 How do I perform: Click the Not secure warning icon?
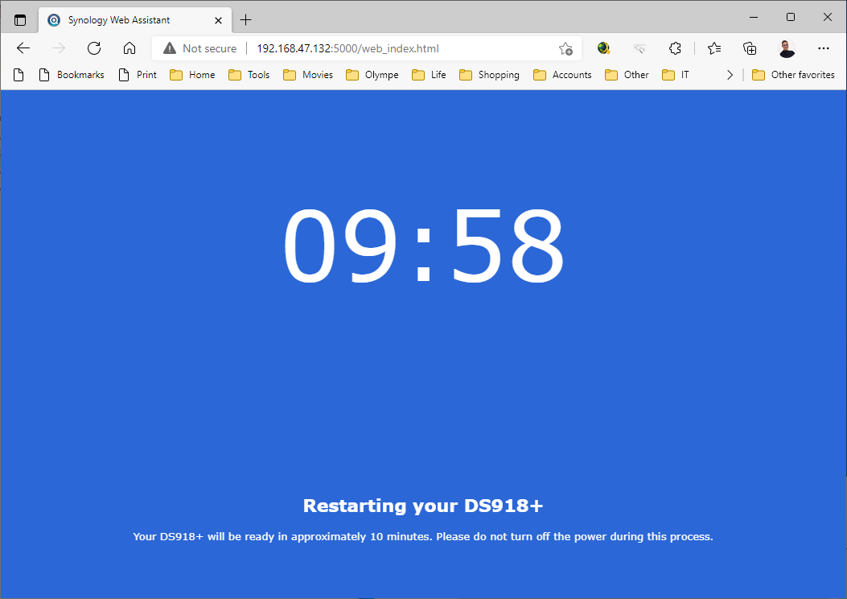tap(170, 48)
